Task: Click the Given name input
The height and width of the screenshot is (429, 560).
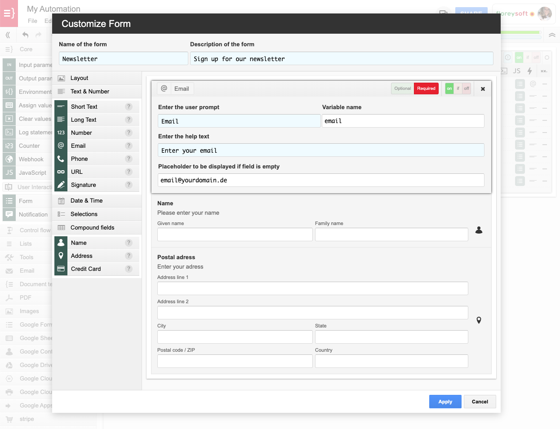Action: pos(235,234)
